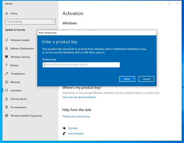Viewport: 184px width, 143px height.
Task: Select the Delivery Optimisation icon
Action: click(7, 48)
